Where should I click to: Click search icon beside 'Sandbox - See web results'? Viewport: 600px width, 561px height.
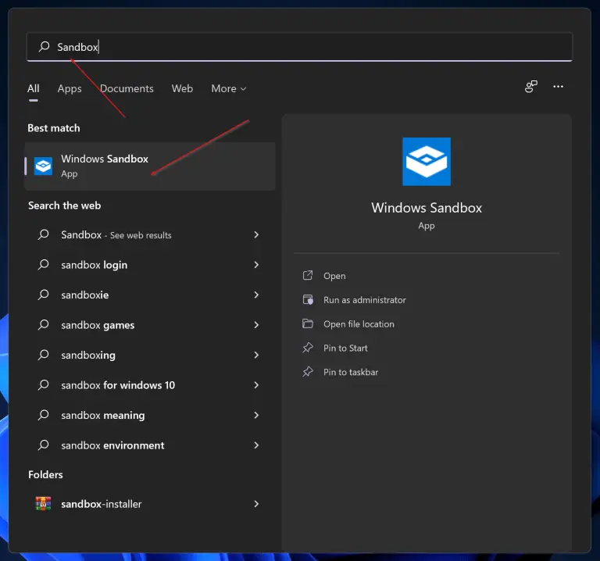pyautogui.click(x=43, y=234)
